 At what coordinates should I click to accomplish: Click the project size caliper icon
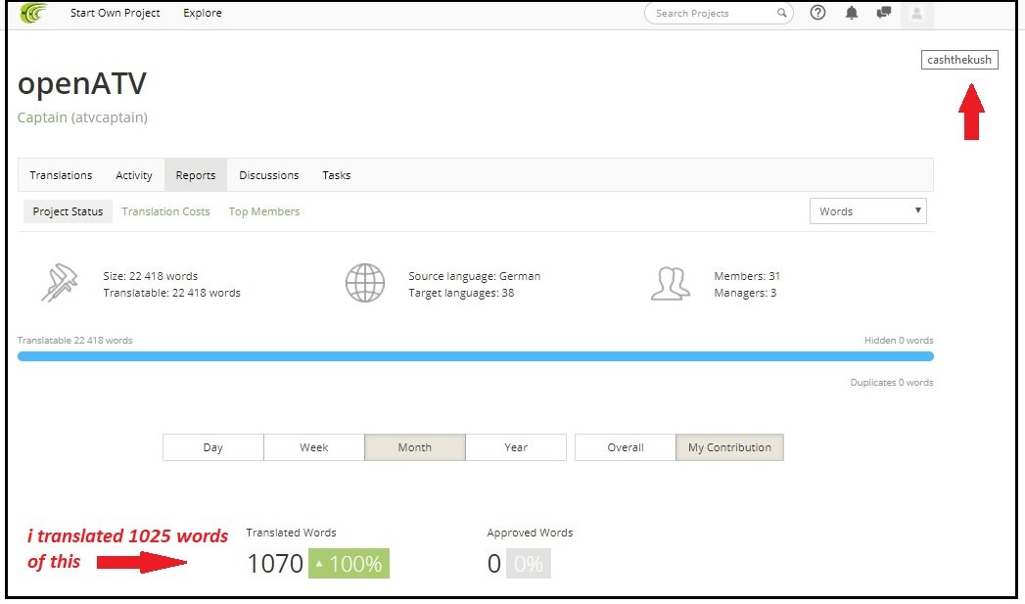click(x=60, y=282)
